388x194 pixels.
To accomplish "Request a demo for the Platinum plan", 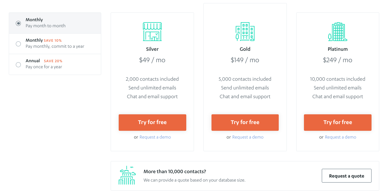I will pyautogui.click(x=341, y=137).
